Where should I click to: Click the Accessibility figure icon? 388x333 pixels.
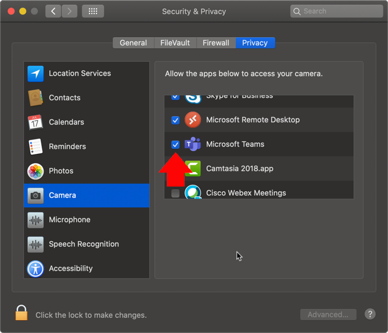click(35, 268)
